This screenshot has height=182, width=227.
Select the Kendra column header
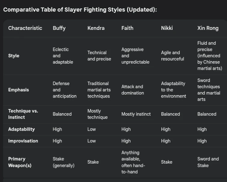click(96, 28)
